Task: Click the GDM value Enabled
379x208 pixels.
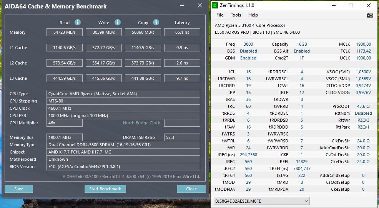Action: coord(248,58)
